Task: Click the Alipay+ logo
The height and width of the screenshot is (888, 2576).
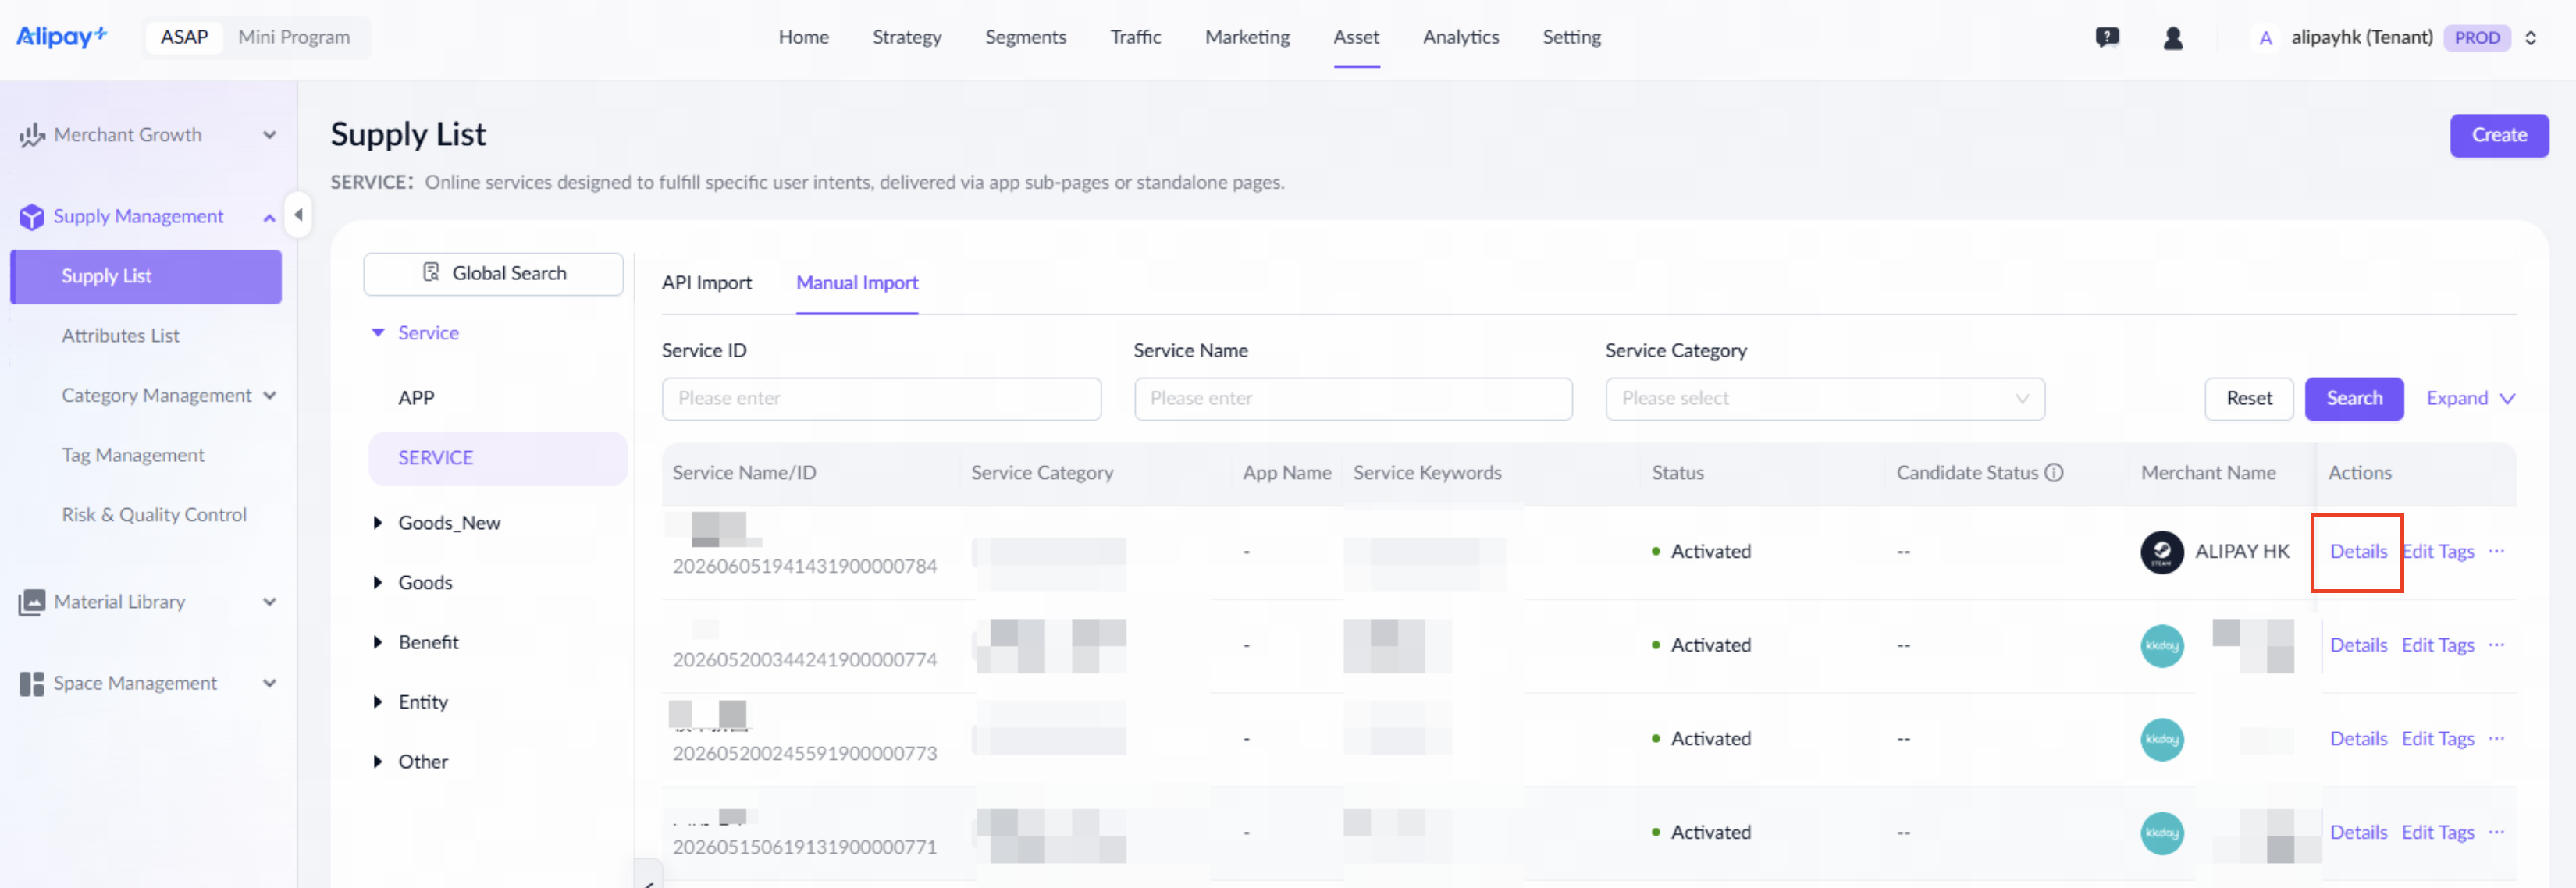Action: tap(61, 37)
